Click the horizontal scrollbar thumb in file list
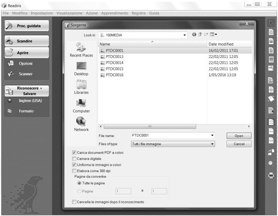The width and height of the screenshot is (278, 216). click(x=150, y=126)
